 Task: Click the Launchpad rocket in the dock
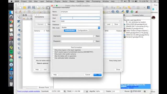coord(11,17)
